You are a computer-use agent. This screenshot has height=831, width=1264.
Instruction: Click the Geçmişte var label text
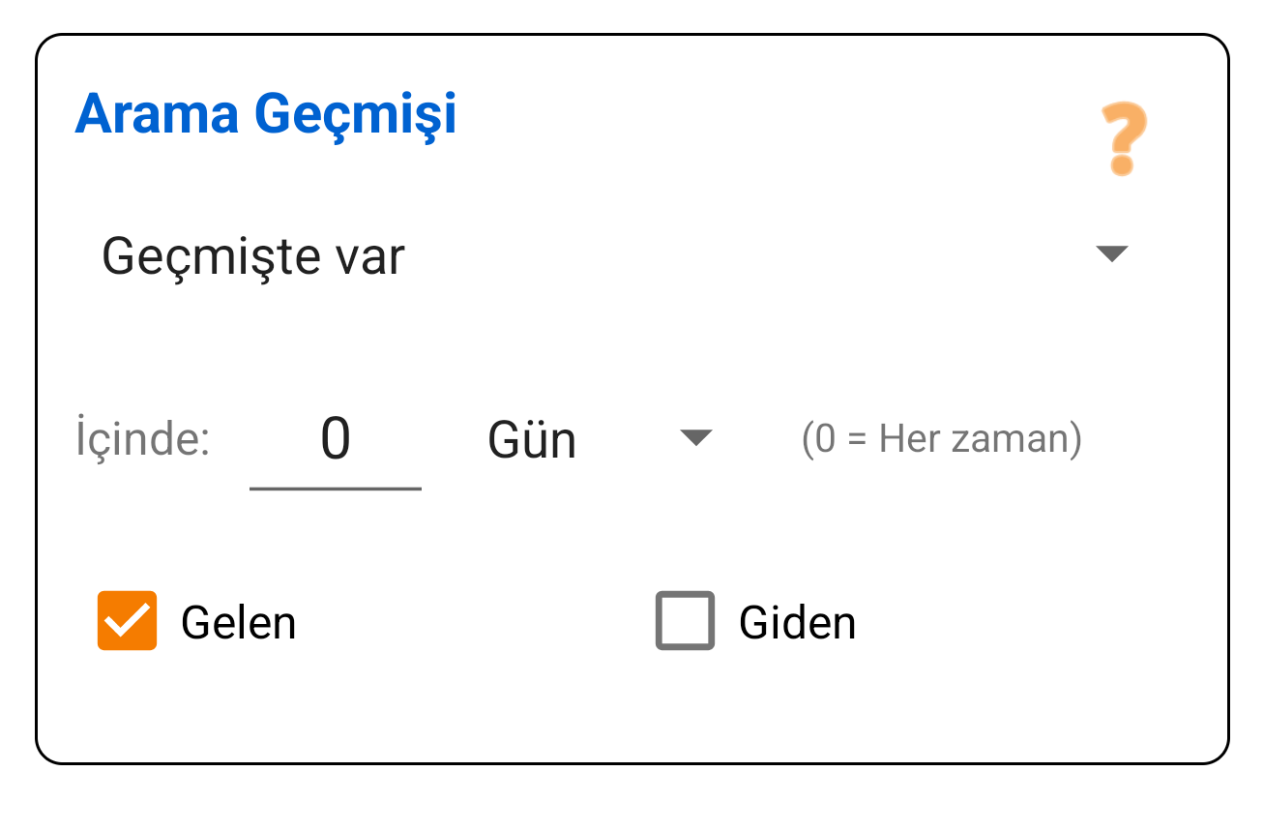click(x=254, y=253)
